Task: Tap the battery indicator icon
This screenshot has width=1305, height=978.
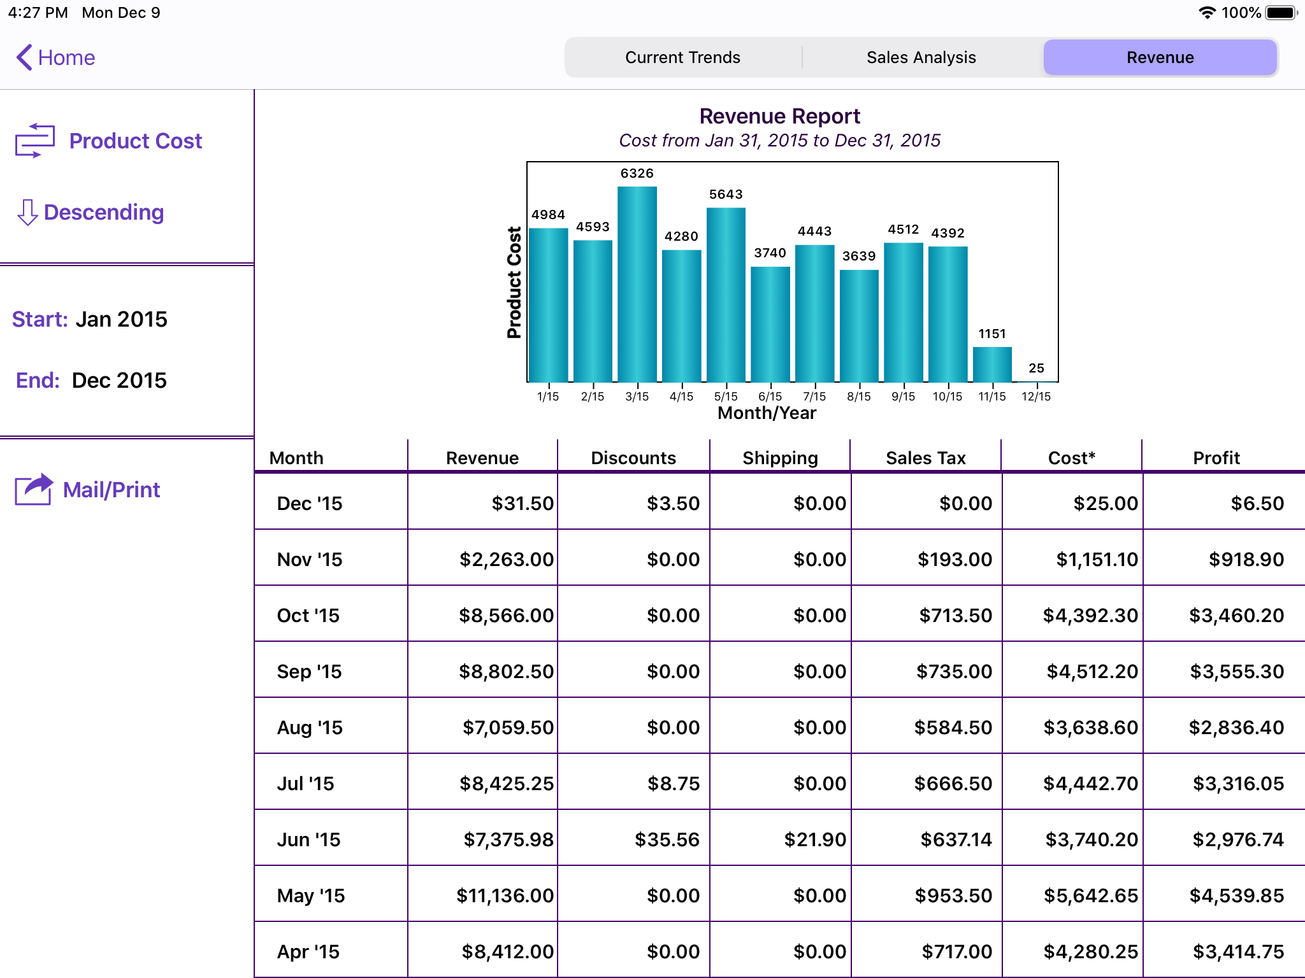Action: click(x=1281, y=13)
